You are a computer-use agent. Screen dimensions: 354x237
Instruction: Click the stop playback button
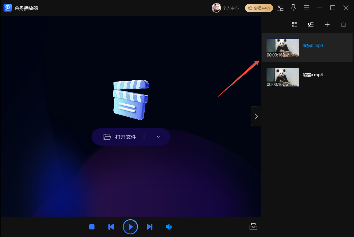point(92,227)
